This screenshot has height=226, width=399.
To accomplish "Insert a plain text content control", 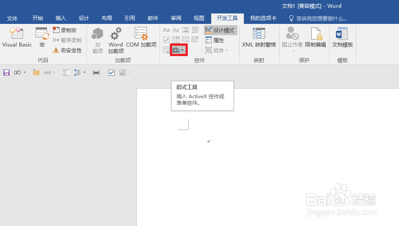I will click(176, 30).
